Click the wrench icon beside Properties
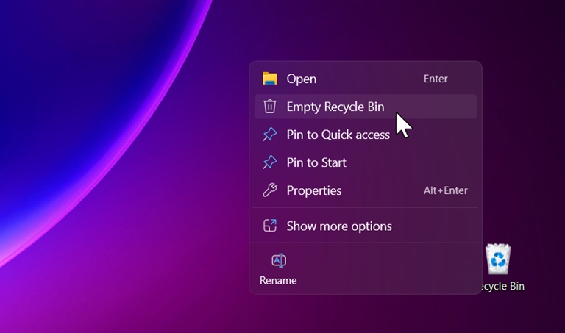The image size is (565, 333). click(270, 190)
